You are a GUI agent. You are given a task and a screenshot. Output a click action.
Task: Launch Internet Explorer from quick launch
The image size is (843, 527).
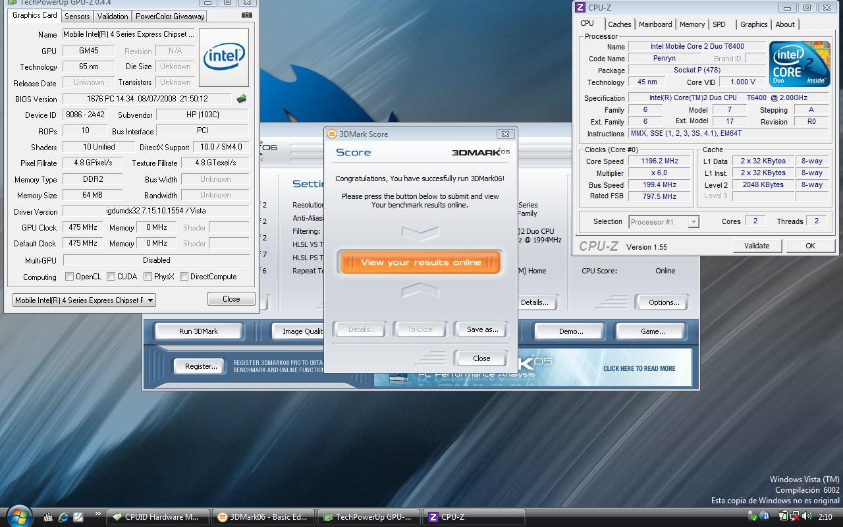pyautogui.click(x=63, y=517)
